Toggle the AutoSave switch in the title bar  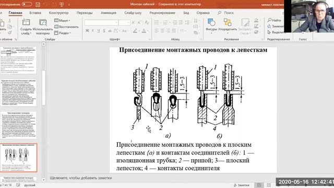click(x=27, y=4)
